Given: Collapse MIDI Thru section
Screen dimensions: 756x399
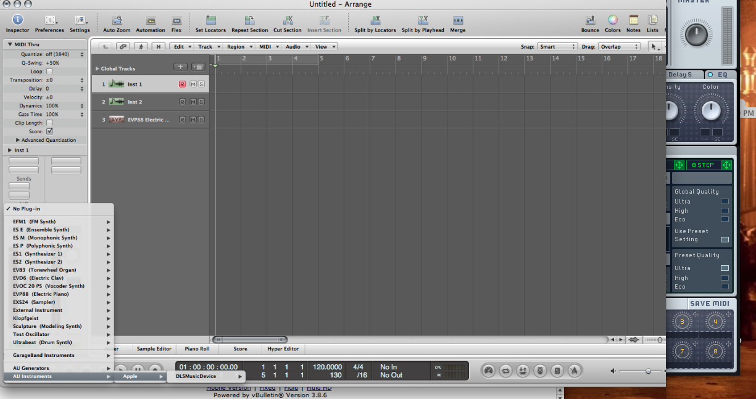Looking at the screenshot, I should tap(10, 44).
